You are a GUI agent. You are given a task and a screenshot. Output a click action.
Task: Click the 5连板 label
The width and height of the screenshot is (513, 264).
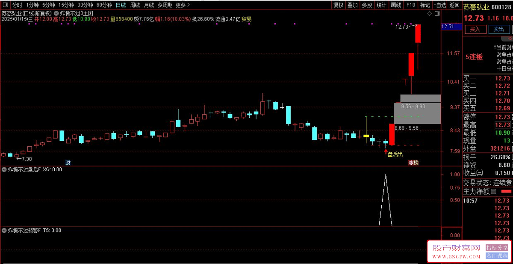[474, 57]
